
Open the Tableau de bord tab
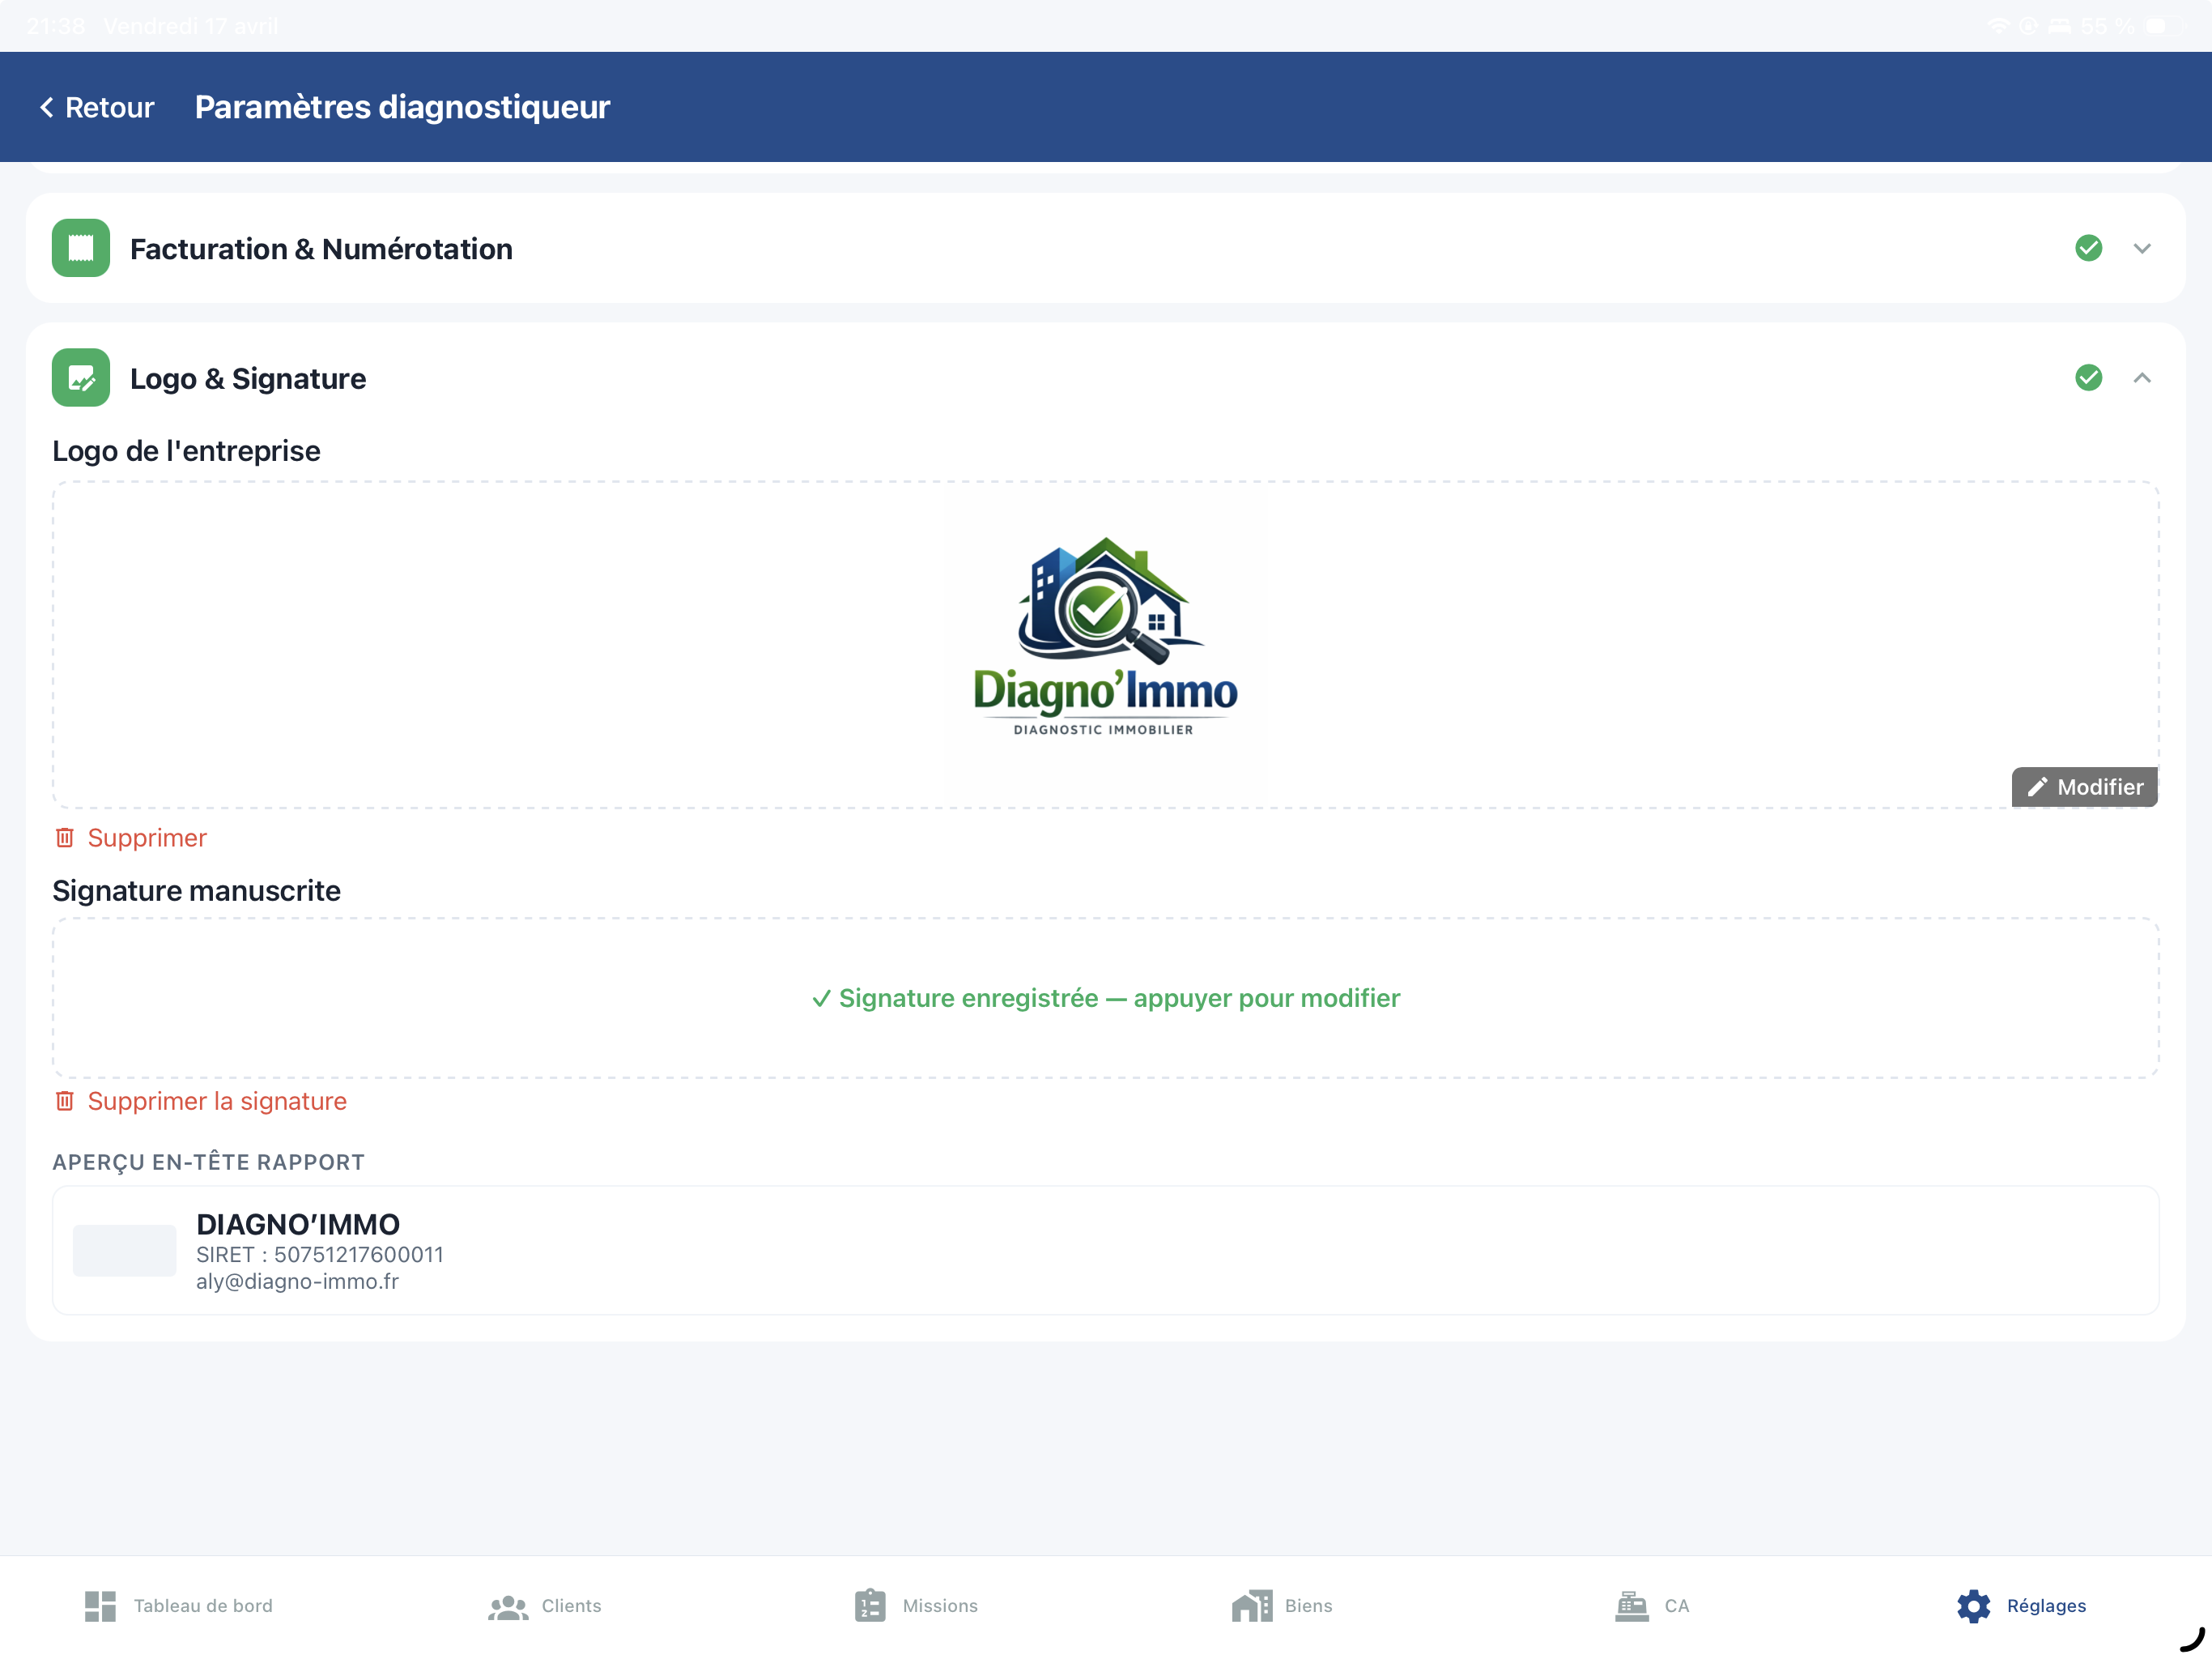tap(179, 1605)
